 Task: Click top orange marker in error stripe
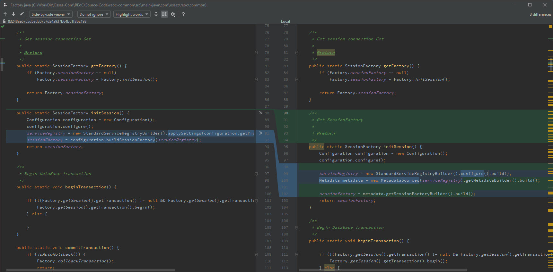coord(550,27)
